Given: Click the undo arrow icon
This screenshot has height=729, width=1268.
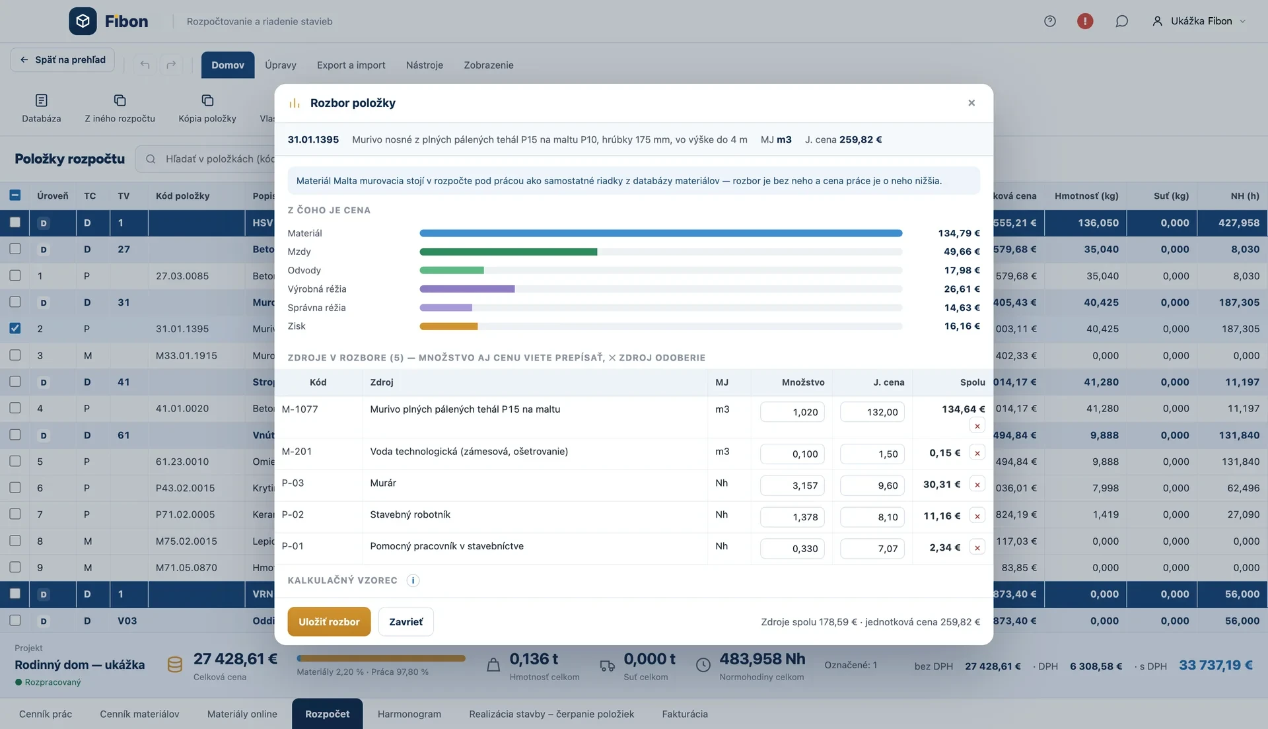Looking at the screenshot, I should [145, 64].
